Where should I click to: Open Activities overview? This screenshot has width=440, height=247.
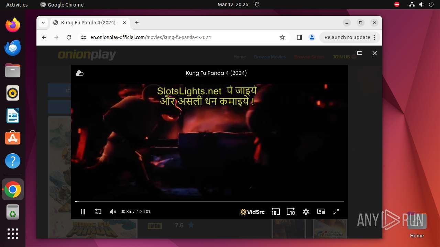[x=17, y=4]
